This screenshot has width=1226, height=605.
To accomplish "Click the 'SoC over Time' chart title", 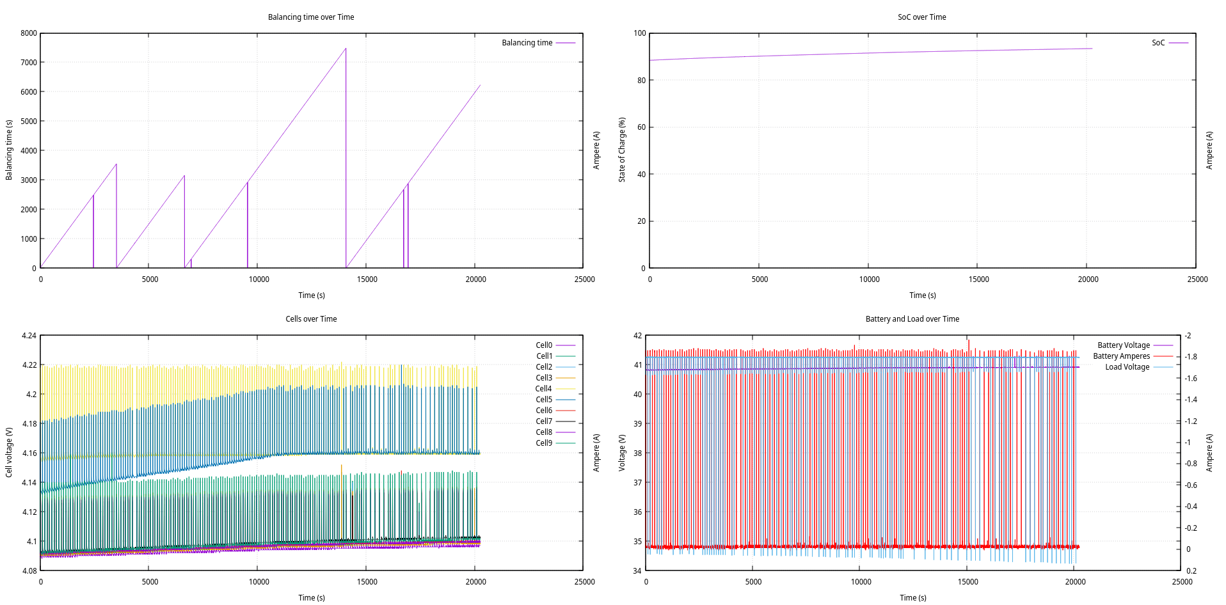I will pos(921,17).
